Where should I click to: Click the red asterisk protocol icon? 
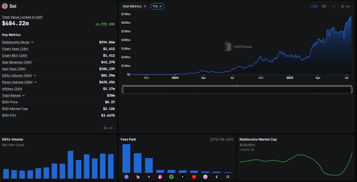tap(194, 177)
